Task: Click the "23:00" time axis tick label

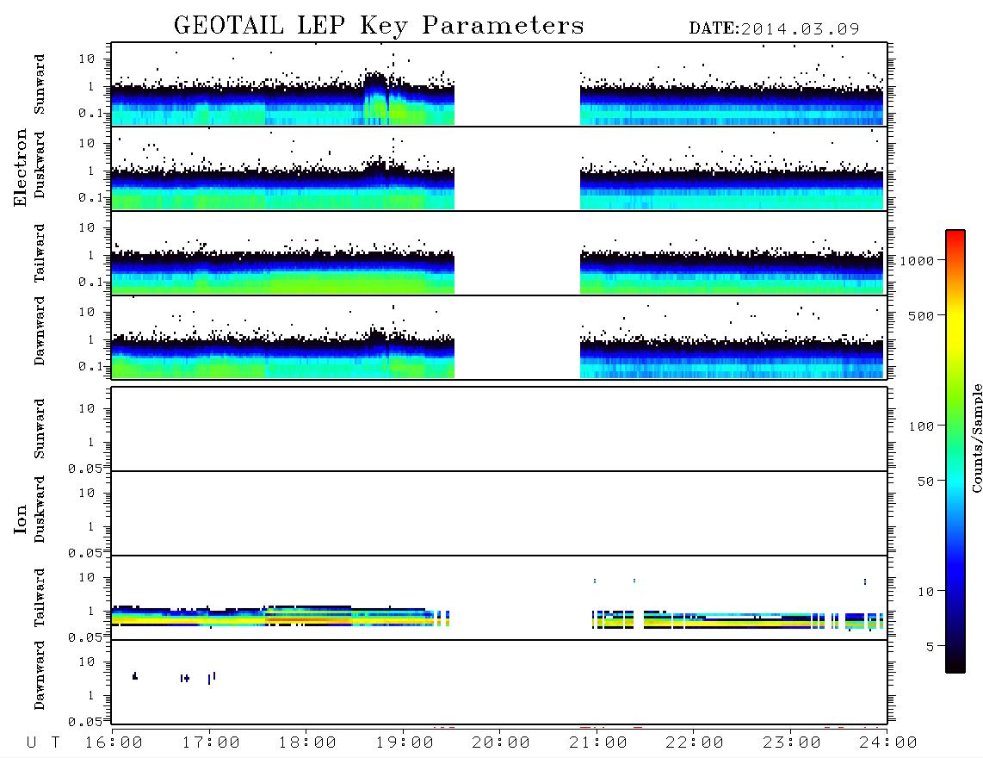Action: pos(792,743)
